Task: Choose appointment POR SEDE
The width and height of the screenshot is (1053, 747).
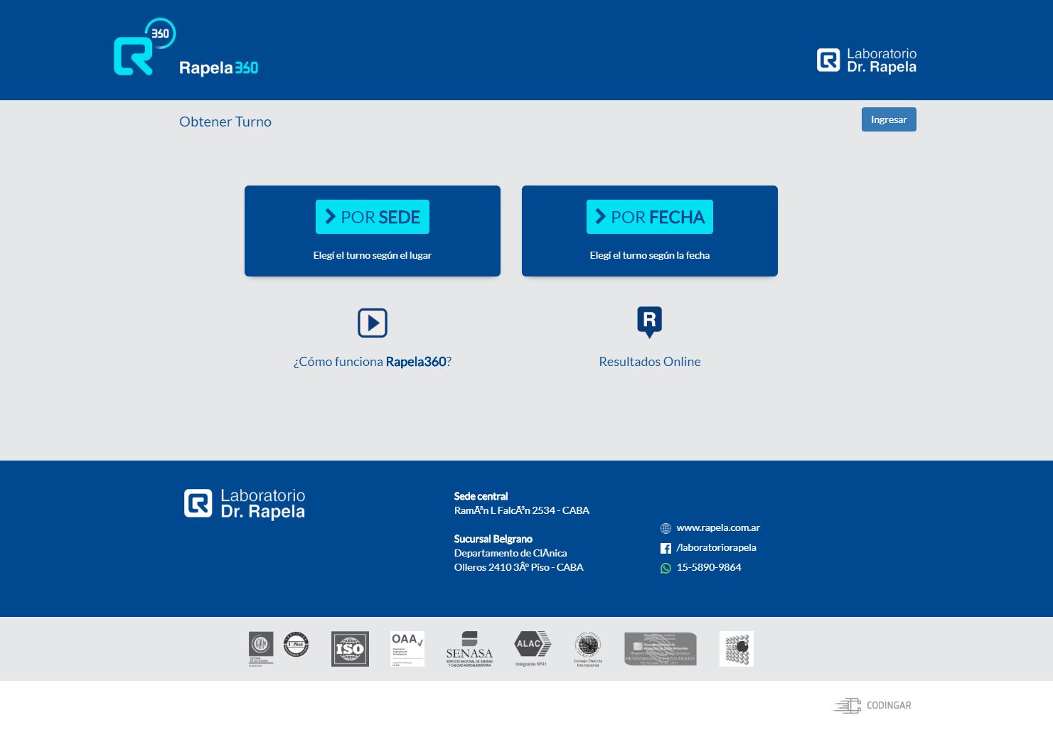Action: [373, 217]
